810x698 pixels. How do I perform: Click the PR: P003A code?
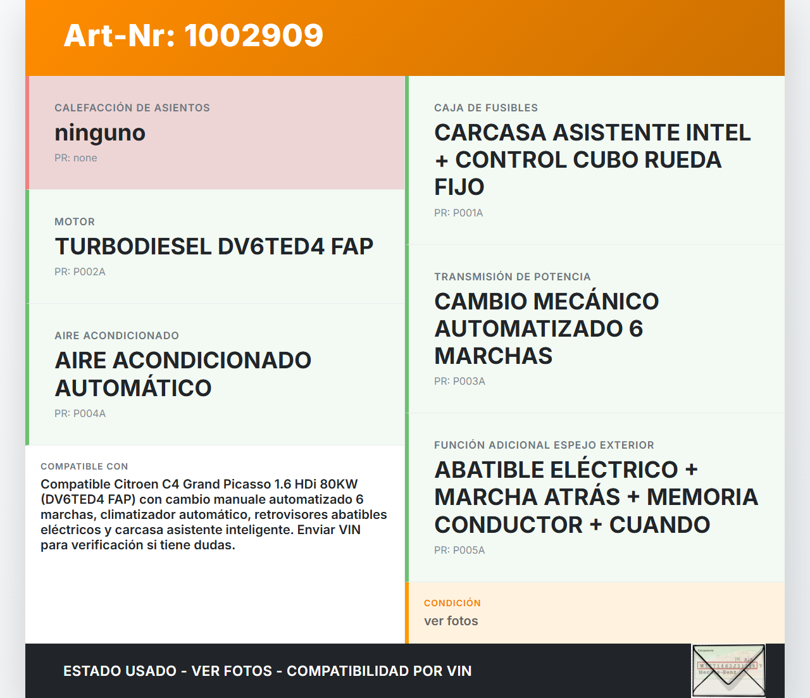click(459, 382)
